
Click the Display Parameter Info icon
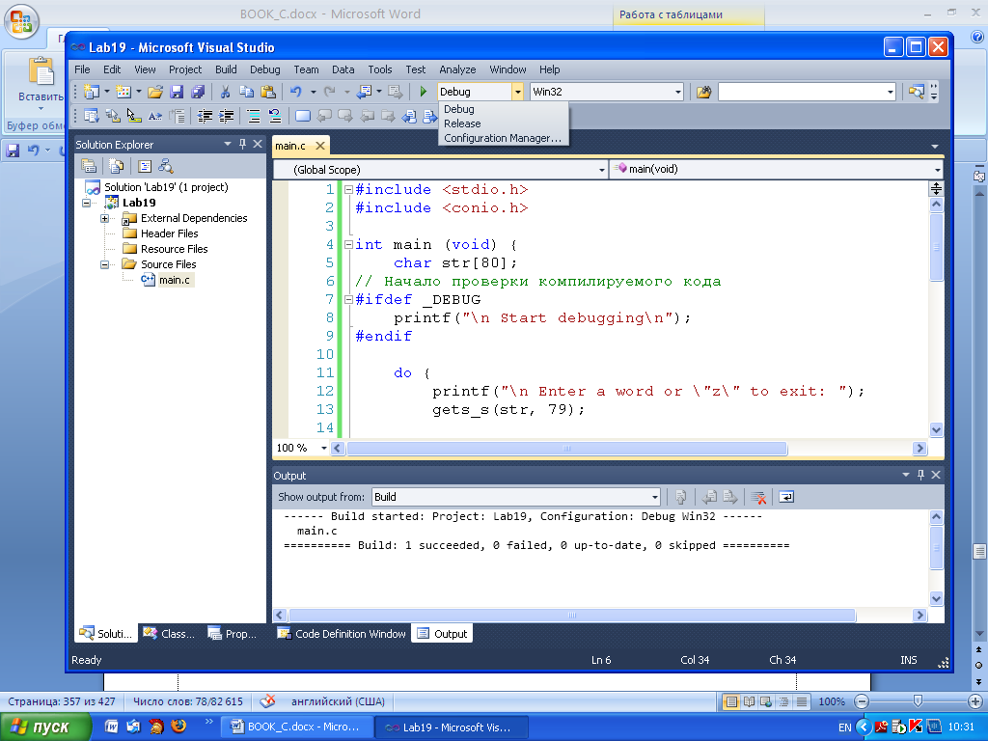point(112,116)
